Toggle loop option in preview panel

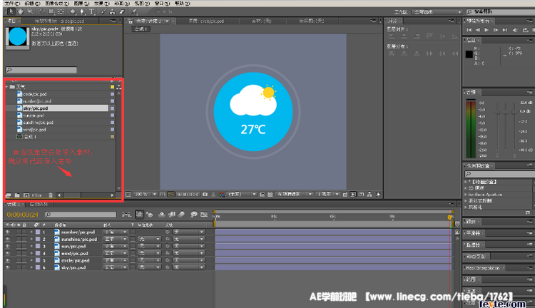coord(525,30)
